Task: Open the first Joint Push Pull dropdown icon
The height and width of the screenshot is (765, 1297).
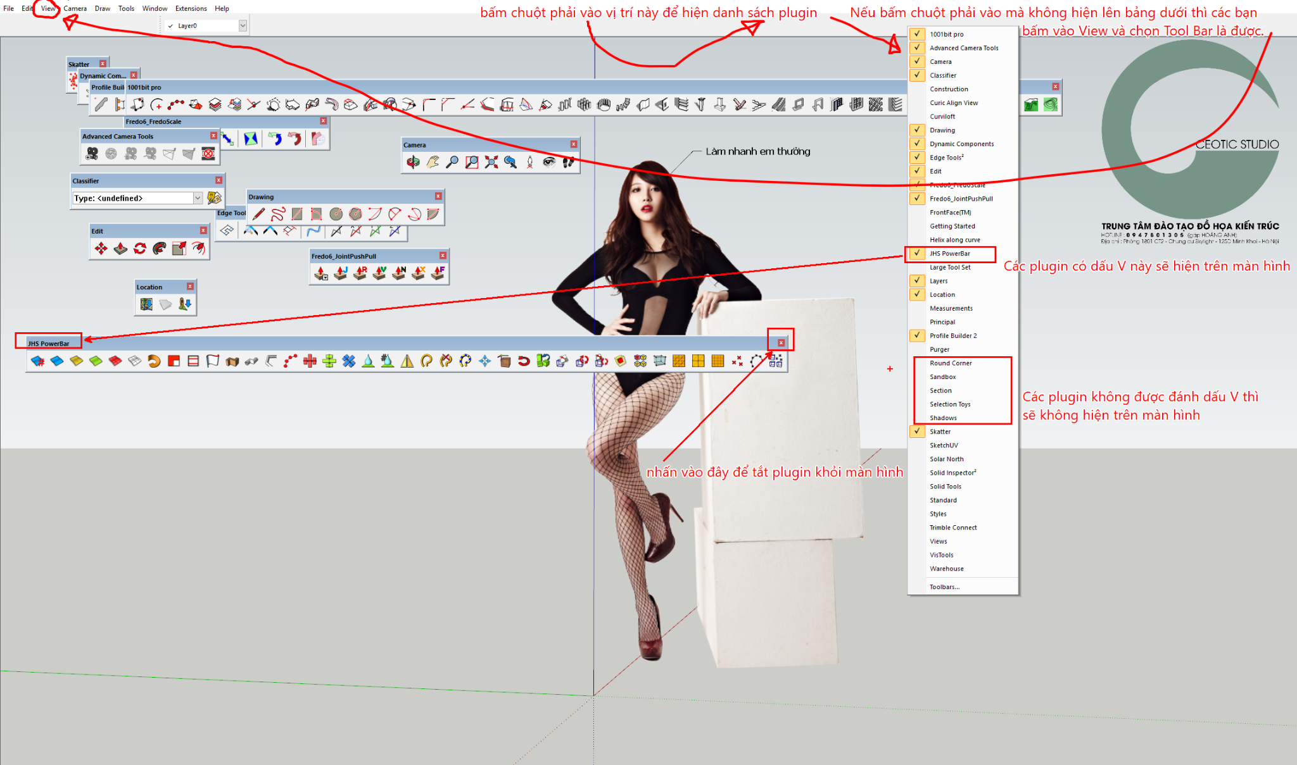Action: 321,273
